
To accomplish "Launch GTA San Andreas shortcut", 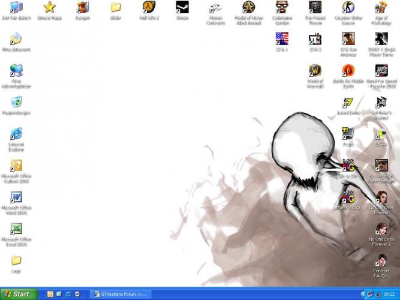I will (348, 39).
